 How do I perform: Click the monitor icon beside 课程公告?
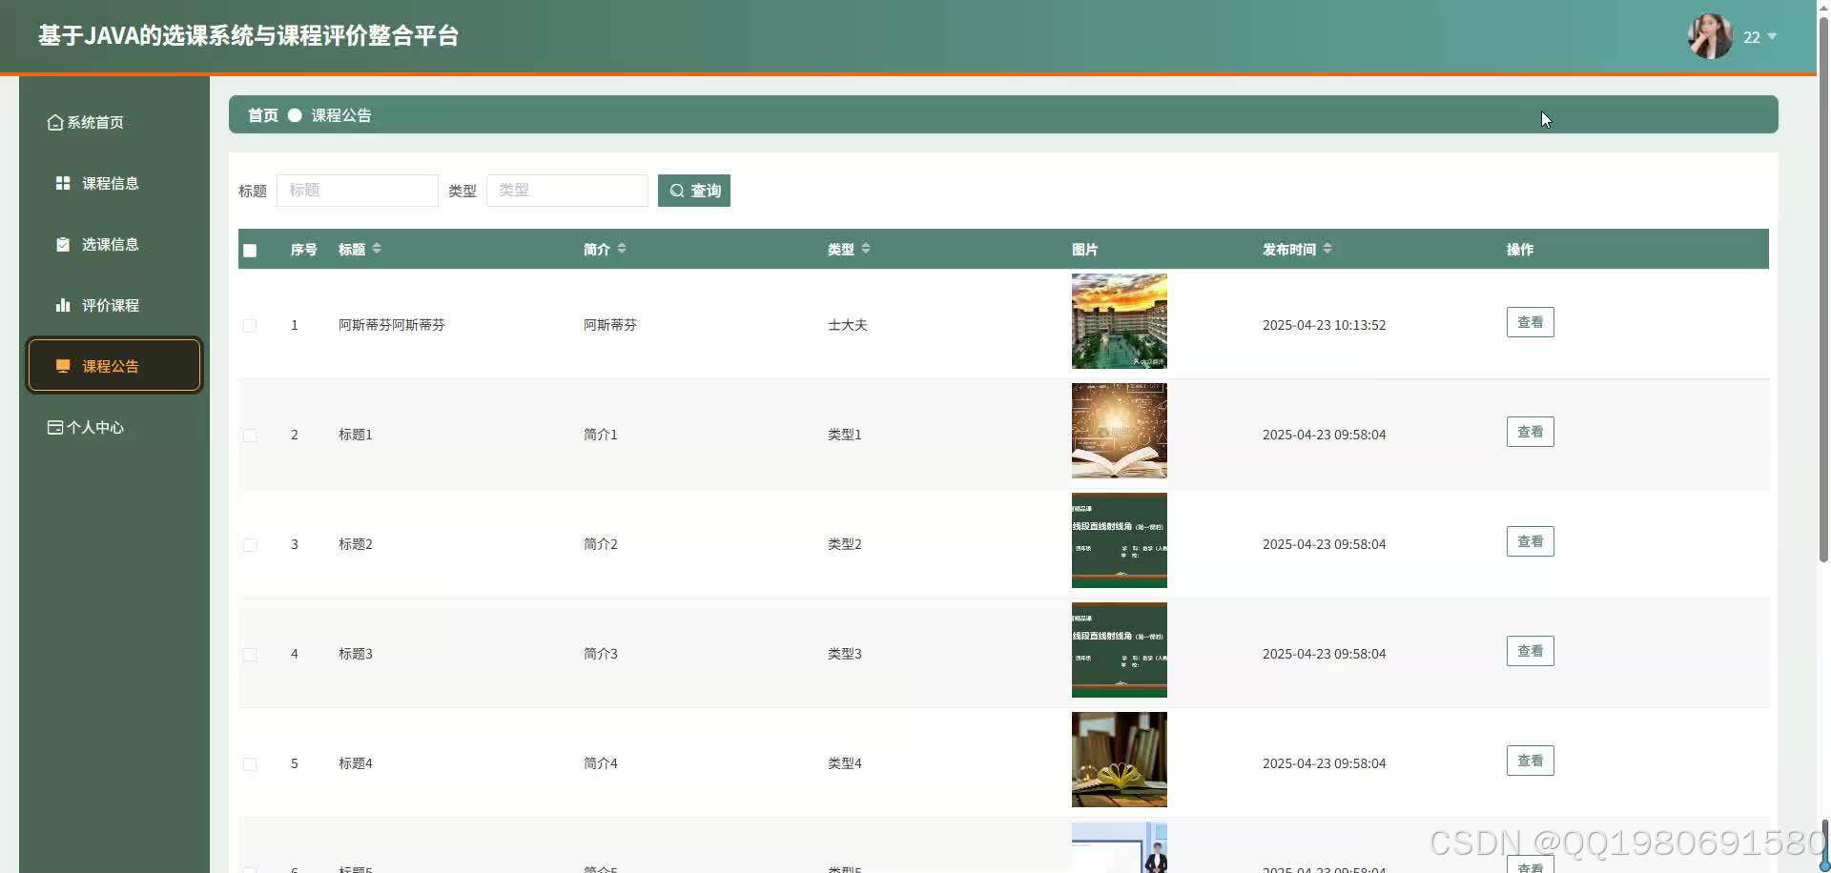63,366
